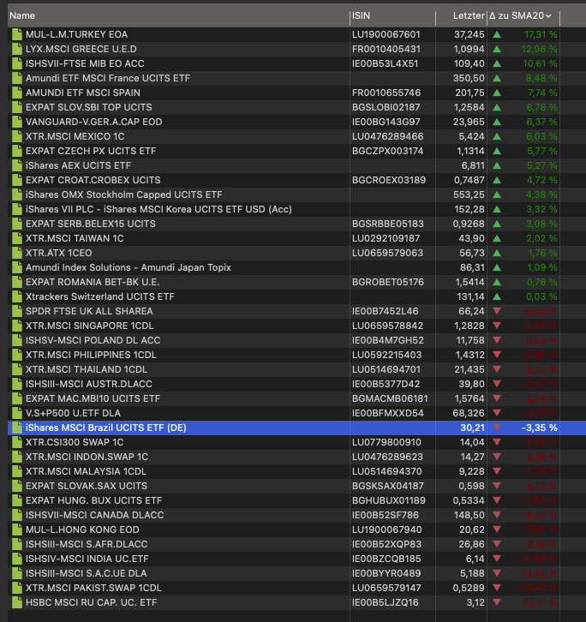The height and width of the screenshot is (622, 586).
Task: Click document icon of LYX.MSCI GREECE U.E.D
Action: (17, 49)
